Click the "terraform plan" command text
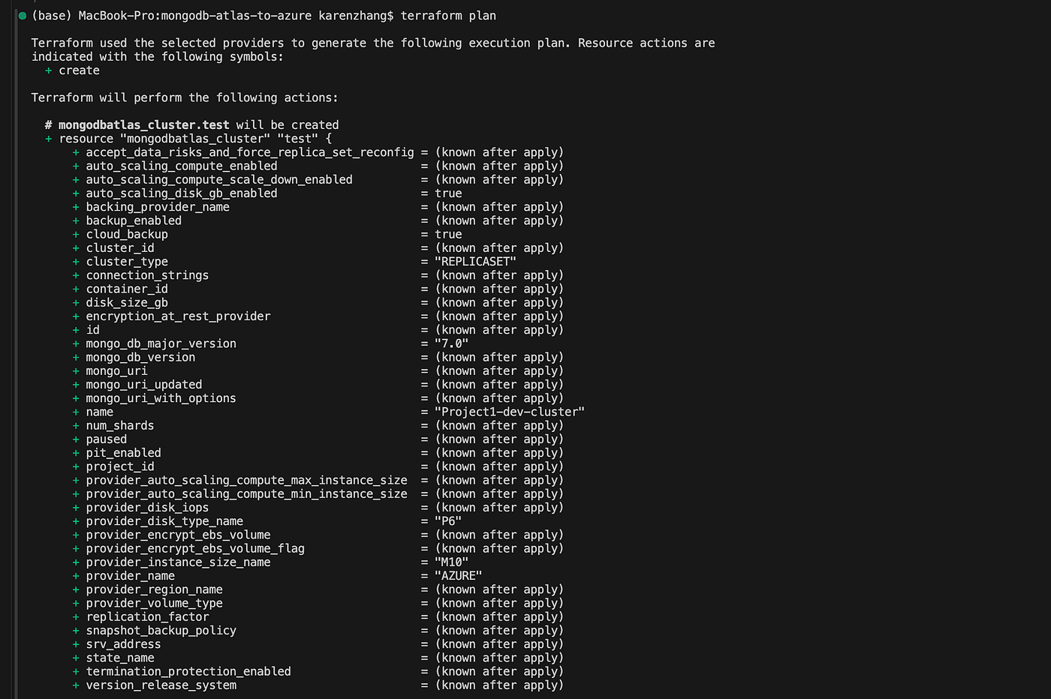The image size is (1051, 699). pos(448,16)
